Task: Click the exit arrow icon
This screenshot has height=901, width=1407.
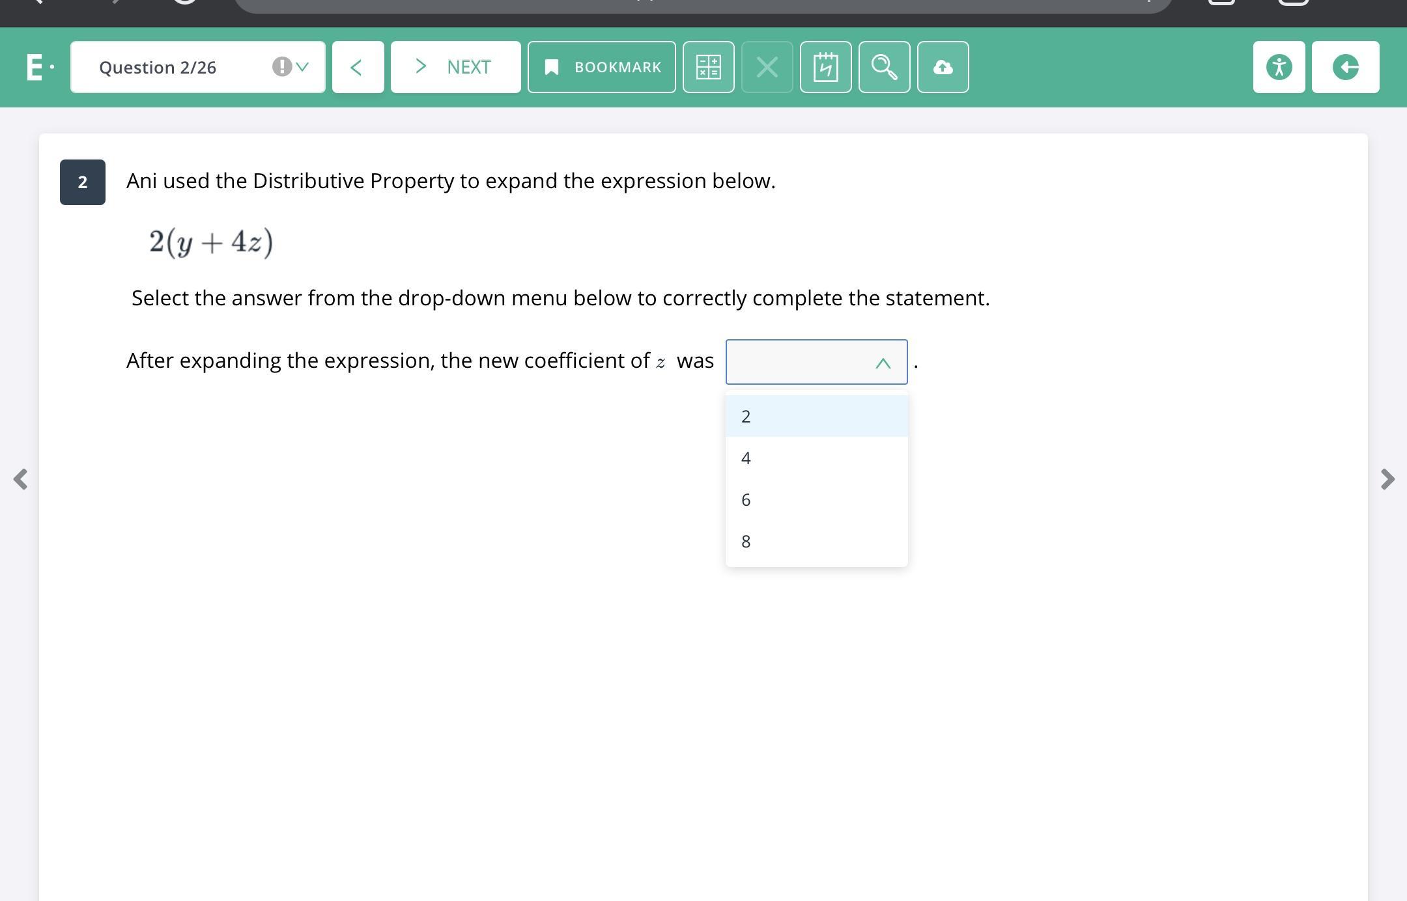Action: point(1345,67)
